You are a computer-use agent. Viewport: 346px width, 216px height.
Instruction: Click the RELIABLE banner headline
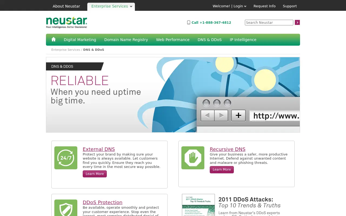pos(80,81)
